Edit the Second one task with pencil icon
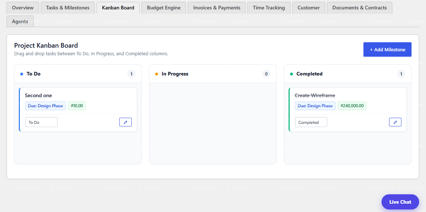The image size is (426, 212). click(x=125, y=122)
